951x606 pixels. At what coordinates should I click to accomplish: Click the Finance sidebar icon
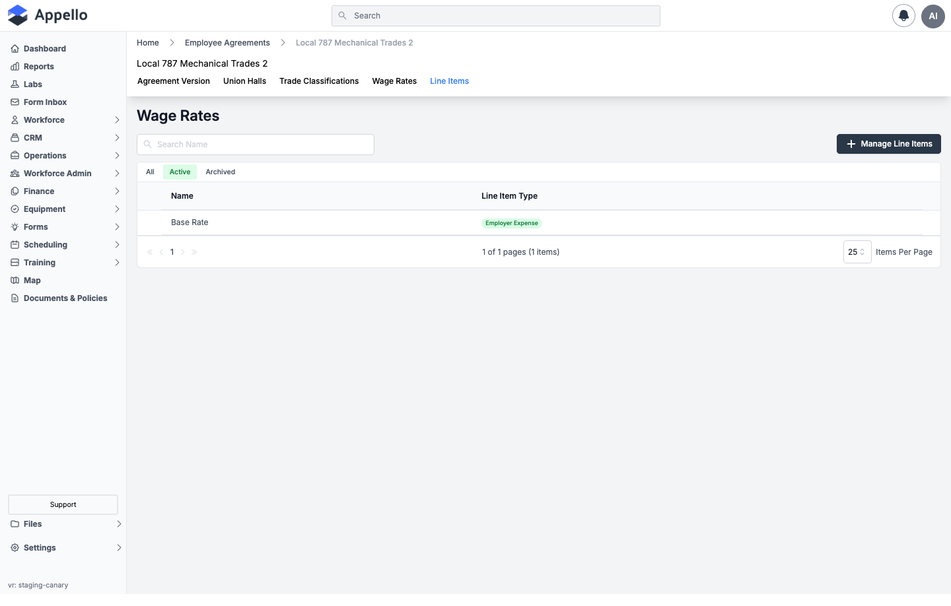click(x=15, y=191)
